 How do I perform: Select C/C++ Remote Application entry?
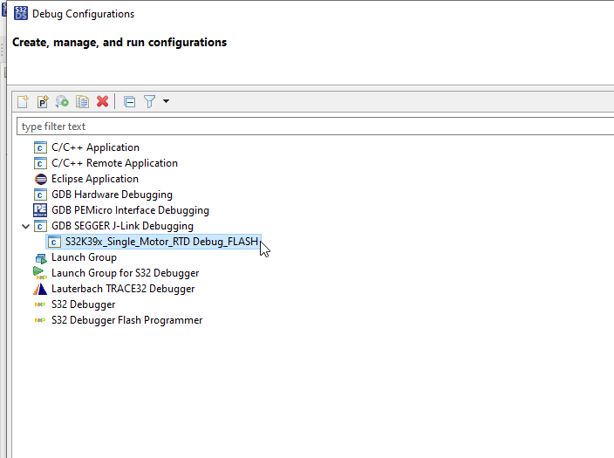click(114, 163)
